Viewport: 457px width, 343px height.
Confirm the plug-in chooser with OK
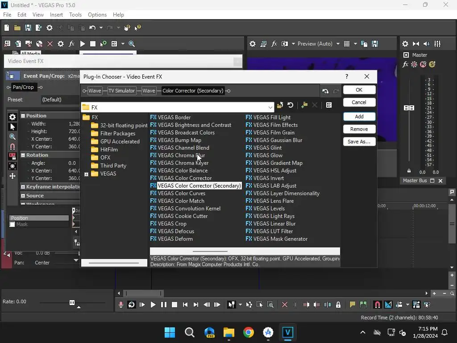click(359, 90)
